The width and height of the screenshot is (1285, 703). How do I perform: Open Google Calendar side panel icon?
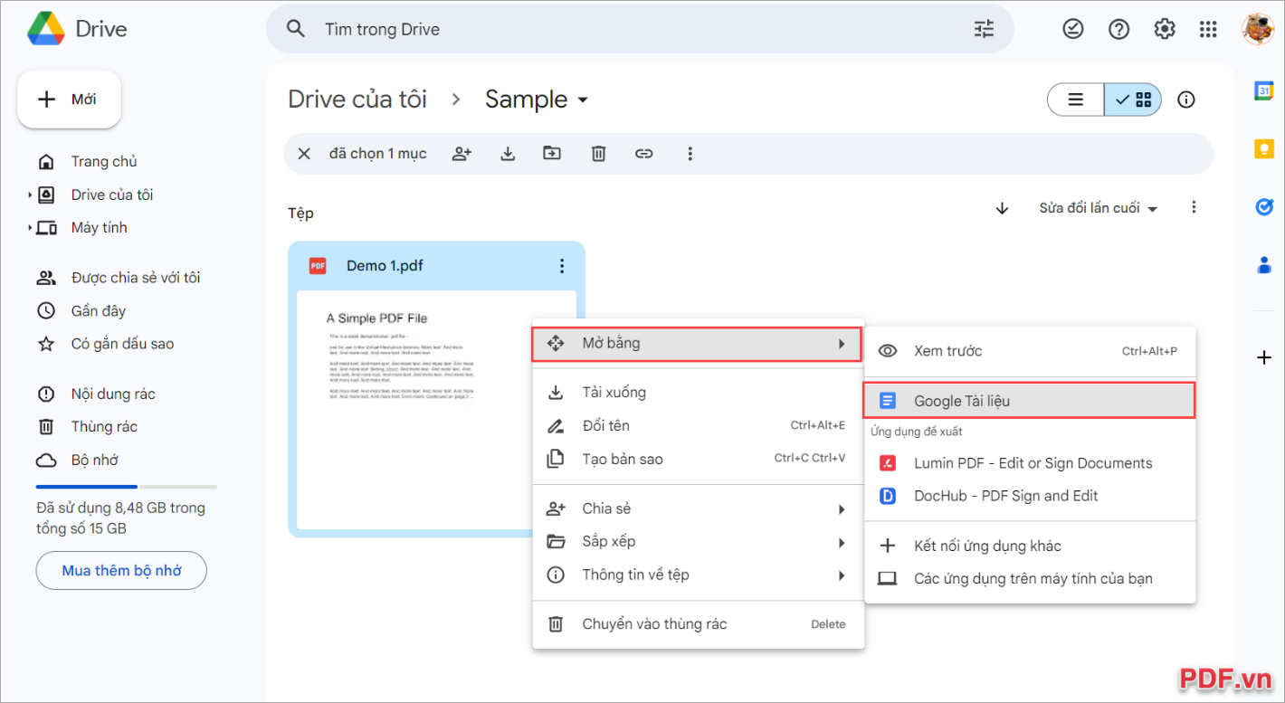1264,90
